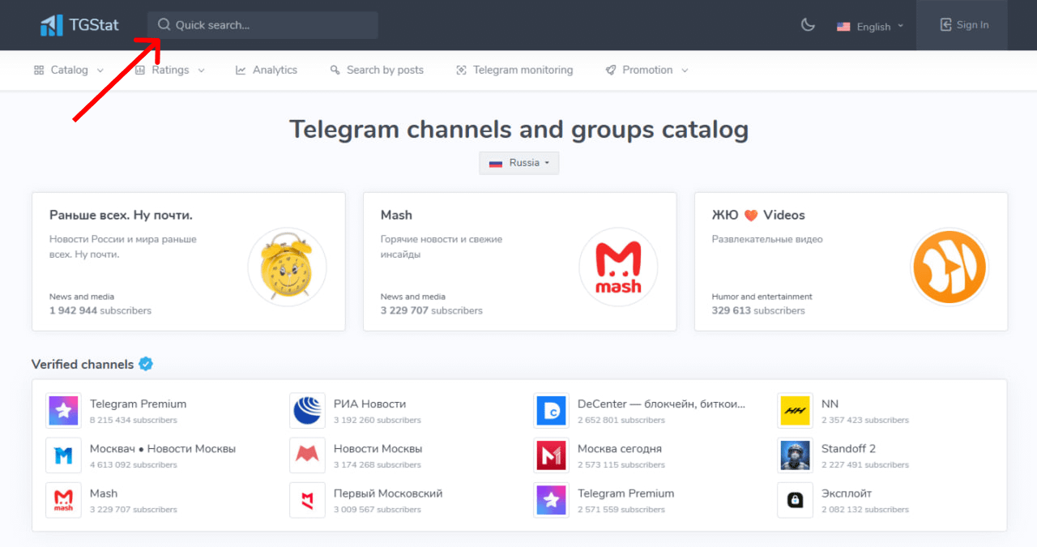The width and height of the screenshot is (1037, 547).
Task: Click the Sign In button
Action: pos(964,25)
